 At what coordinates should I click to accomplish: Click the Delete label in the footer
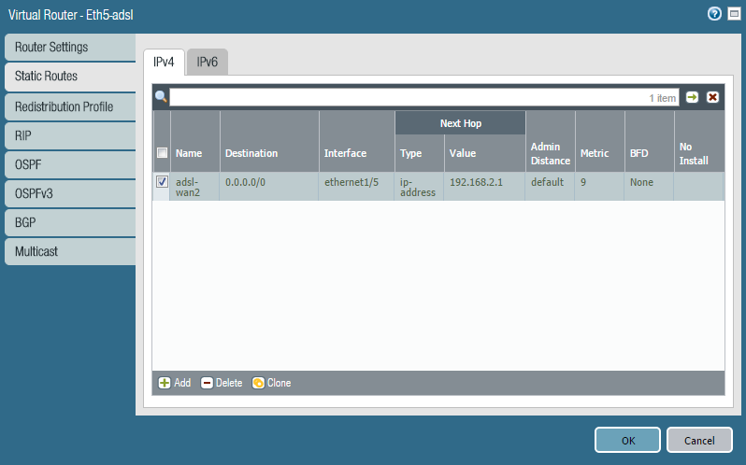click(x=229, y=383)
